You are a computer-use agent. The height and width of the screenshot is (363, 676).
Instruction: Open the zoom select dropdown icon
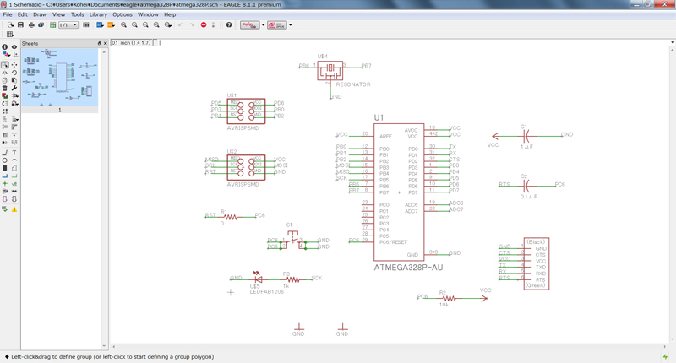tap(168, 25)
